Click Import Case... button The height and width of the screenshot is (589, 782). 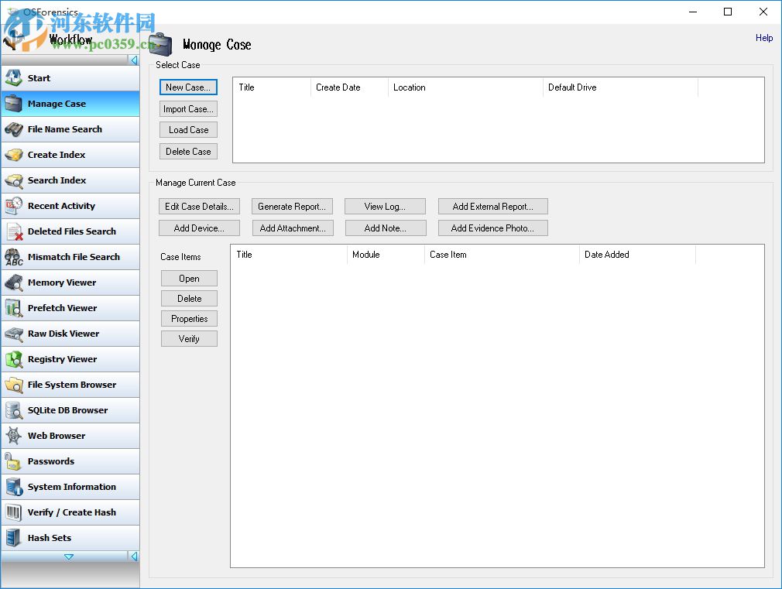pos(188,108)
